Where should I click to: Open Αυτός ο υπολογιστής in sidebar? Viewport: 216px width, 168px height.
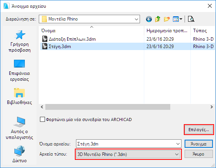coord(19,128)
